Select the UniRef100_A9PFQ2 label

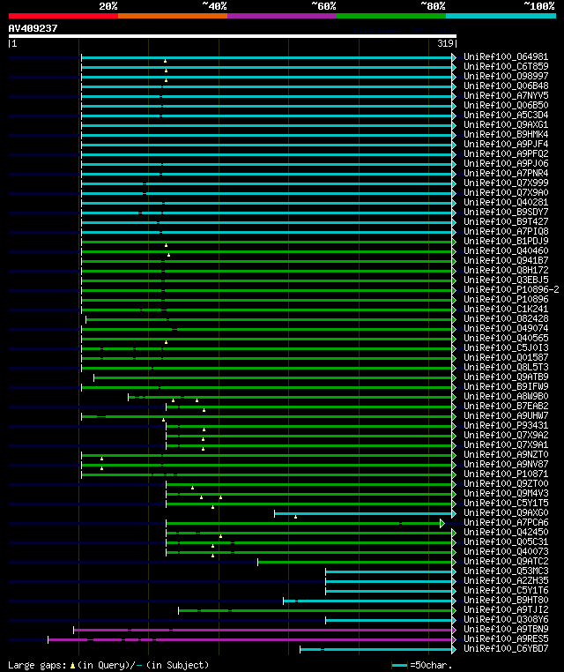506,153
